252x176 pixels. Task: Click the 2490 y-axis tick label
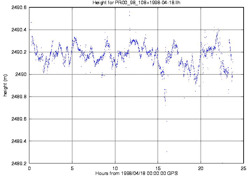point(22,74)
